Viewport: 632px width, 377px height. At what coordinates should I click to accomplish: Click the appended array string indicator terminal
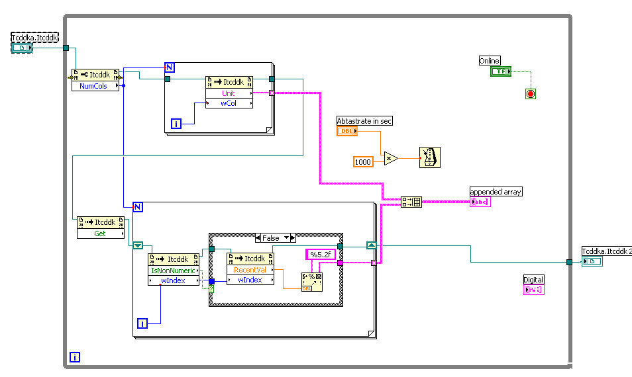480,202
